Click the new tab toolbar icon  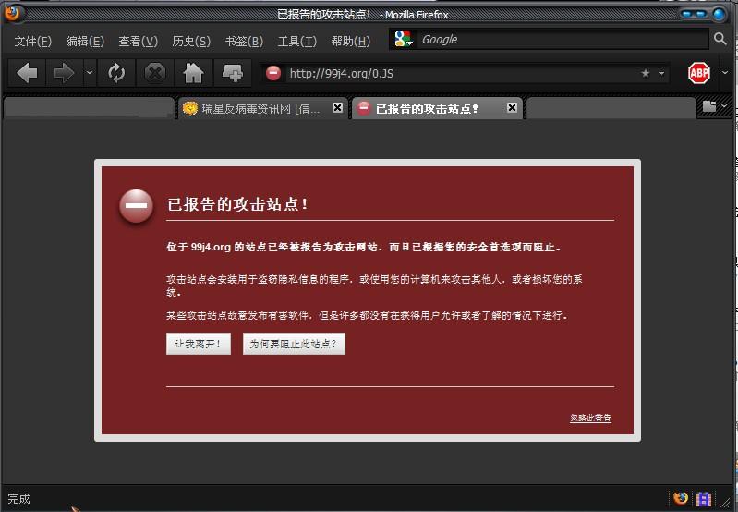tap(232, 73)
